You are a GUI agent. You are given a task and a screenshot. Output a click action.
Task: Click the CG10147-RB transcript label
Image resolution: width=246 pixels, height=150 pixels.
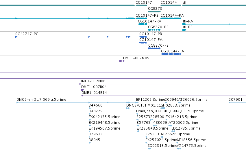[147, 16]
